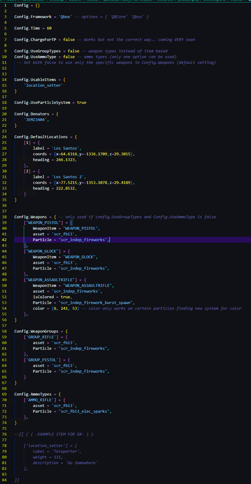Click the isColored true value
Image resolution: width=251 pixels, height=484 pixels.
coord(65,297)
